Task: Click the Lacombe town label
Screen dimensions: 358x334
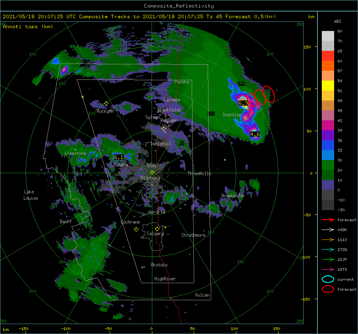Action: (172, 100)
